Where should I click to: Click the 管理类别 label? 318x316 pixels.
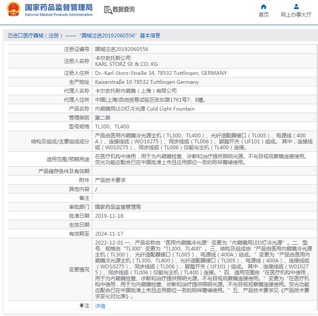(79, 118)
